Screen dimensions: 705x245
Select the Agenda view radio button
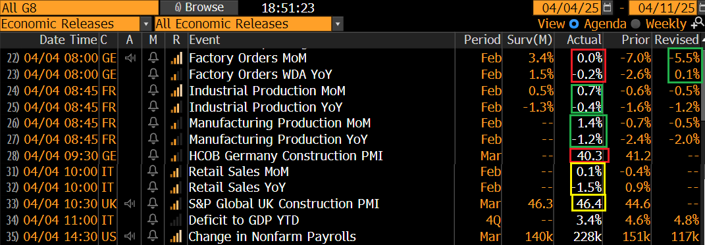pos(574,24)
